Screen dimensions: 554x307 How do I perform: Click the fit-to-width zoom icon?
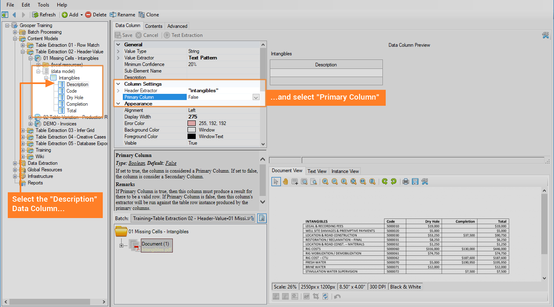click(x=363, y=182)
